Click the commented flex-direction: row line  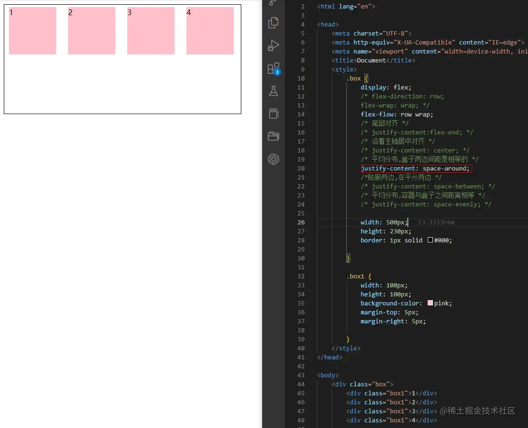point(403,97)
